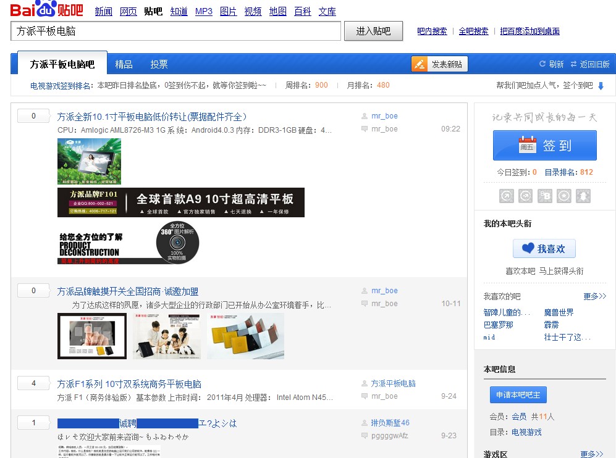
Task: Click the search input containing 方派平板电脑
Action: 175,31
